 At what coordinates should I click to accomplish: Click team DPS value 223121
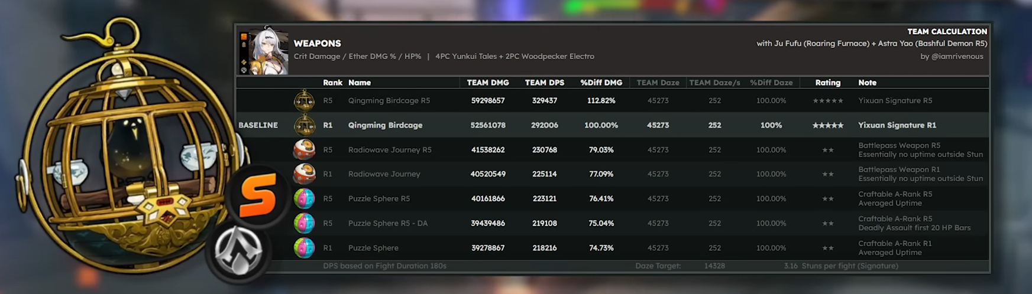(545, 199)
